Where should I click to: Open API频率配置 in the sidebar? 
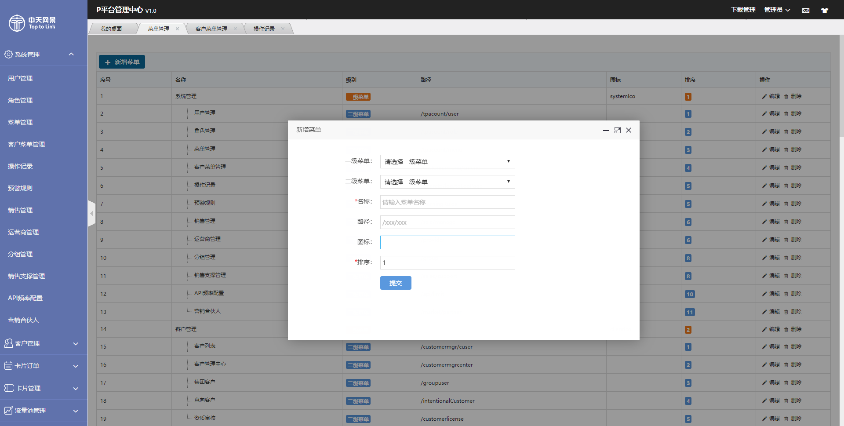(x=25, y=298)
